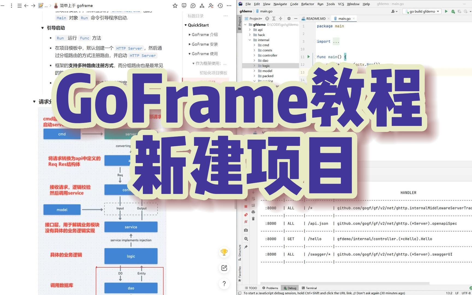
Task: Open the Project view selector dropdown
Action: click(253, 19)
